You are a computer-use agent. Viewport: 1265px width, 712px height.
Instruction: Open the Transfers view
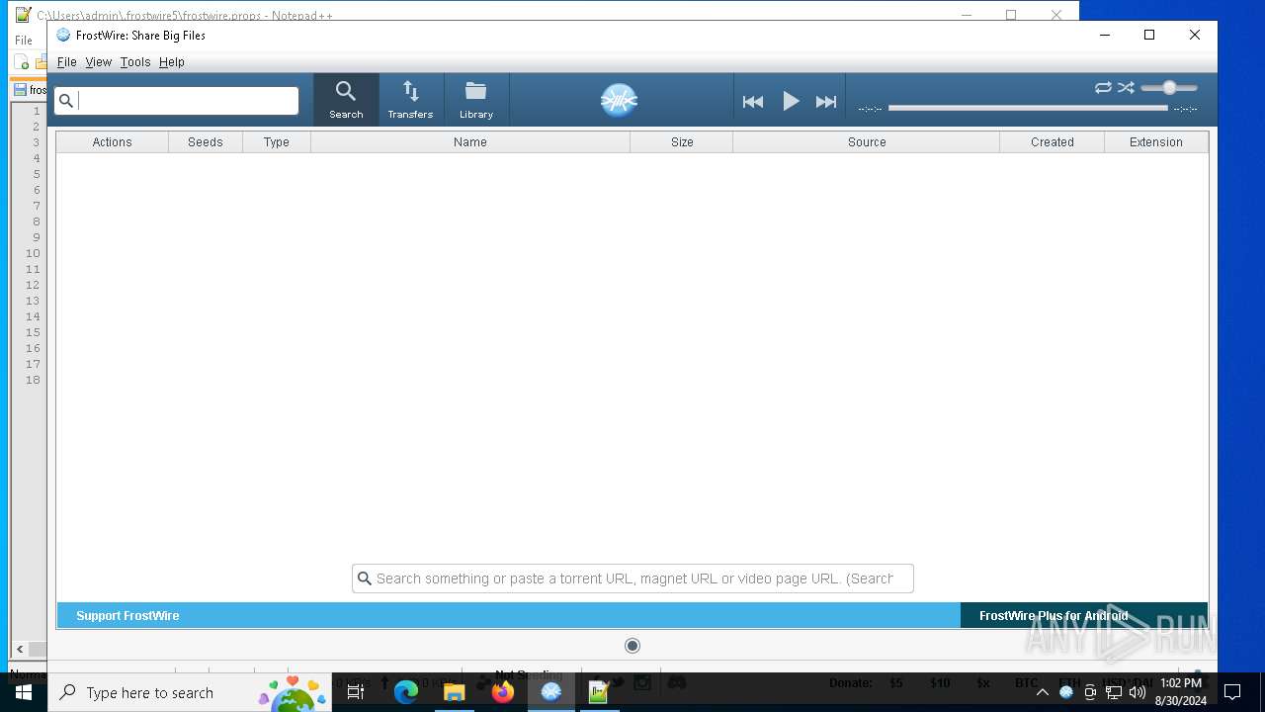click(410, 100)
